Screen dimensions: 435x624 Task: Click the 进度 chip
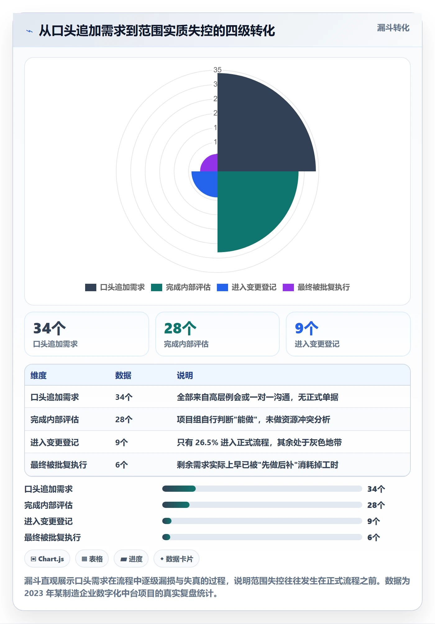pos(131,559)
